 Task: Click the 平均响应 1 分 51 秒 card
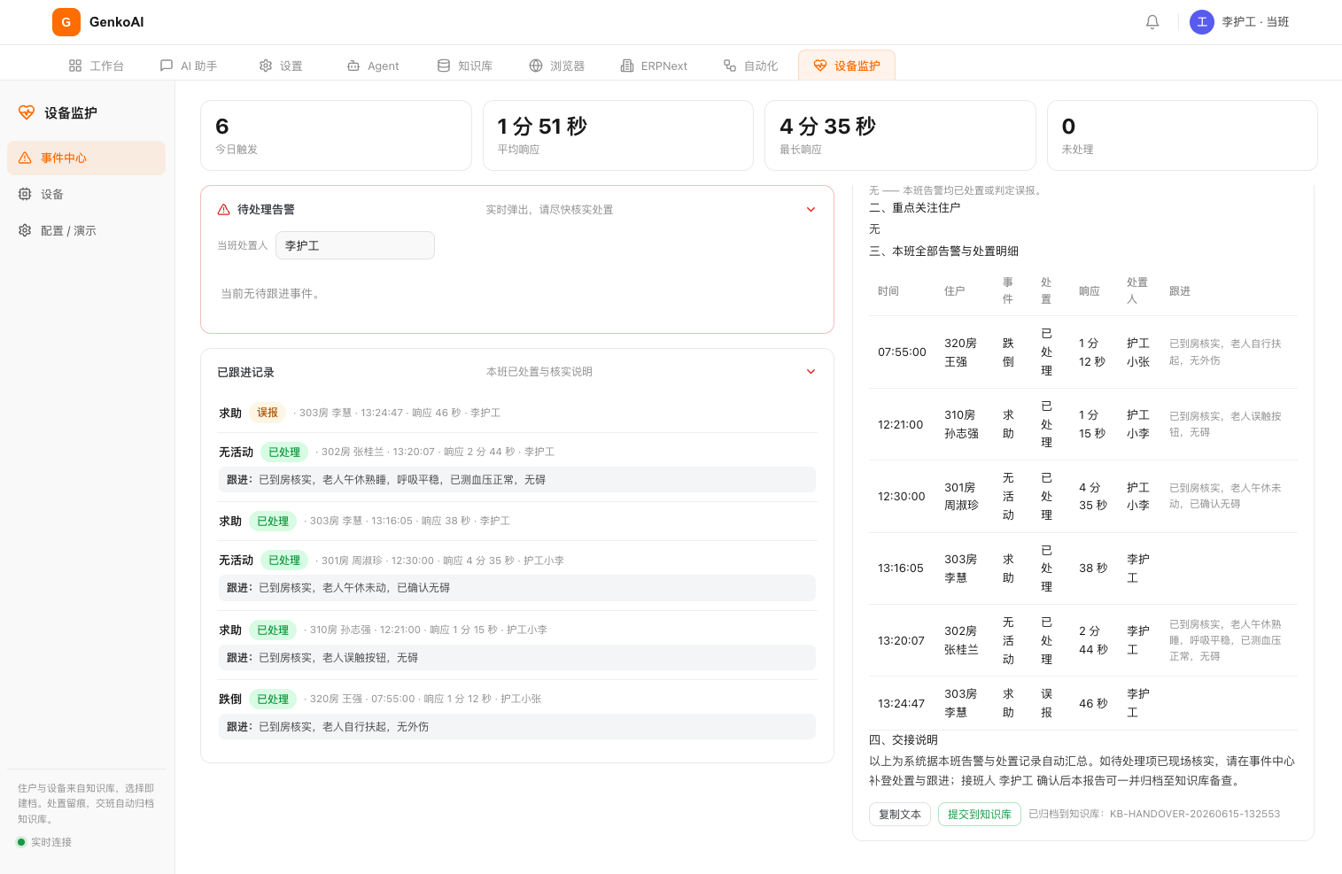(x=618, y=135)
